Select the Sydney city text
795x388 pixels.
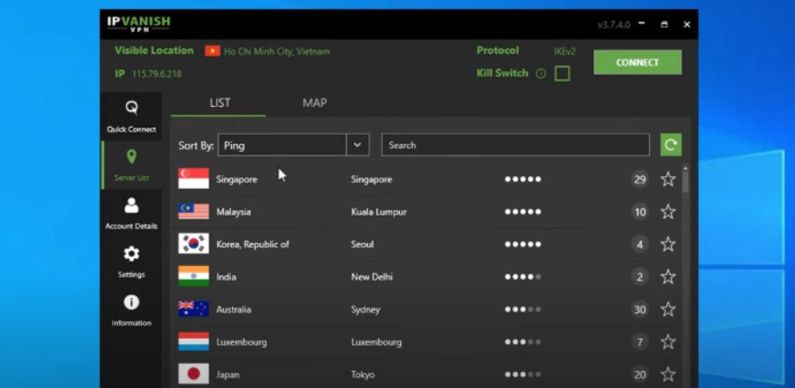[365, 310]
